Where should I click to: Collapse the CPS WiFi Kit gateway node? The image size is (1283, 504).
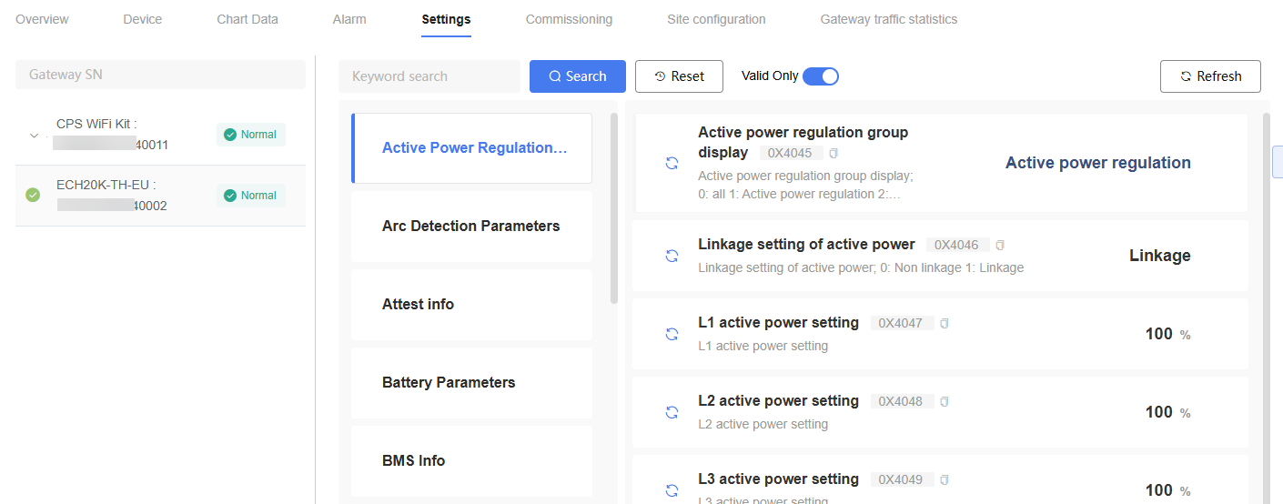click(34, 135)
